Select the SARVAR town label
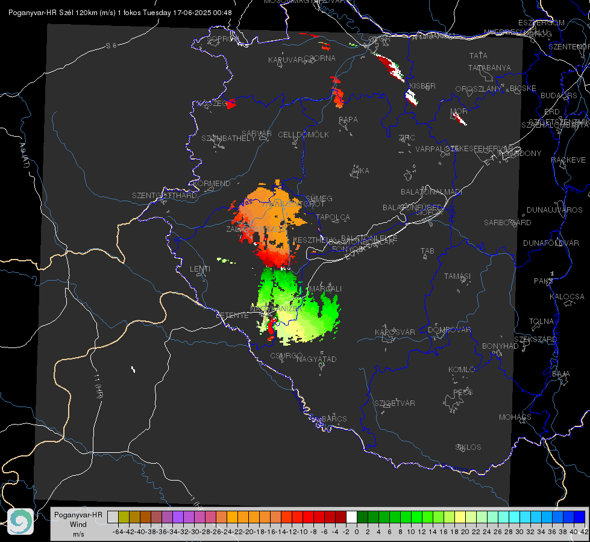 (x=257, y=133)
